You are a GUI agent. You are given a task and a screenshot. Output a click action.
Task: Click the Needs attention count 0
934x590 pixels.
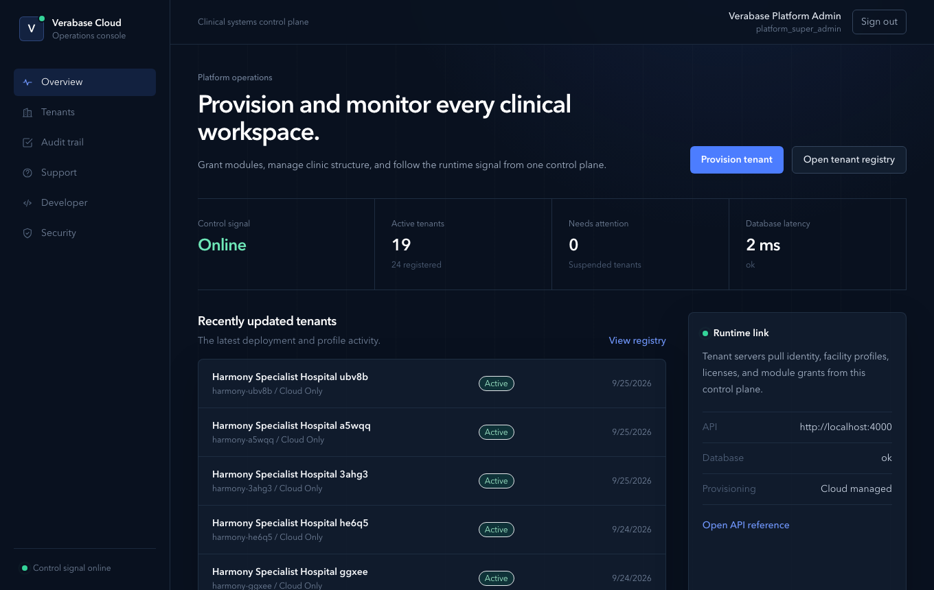pyautogui.click(x=573, y=245)
